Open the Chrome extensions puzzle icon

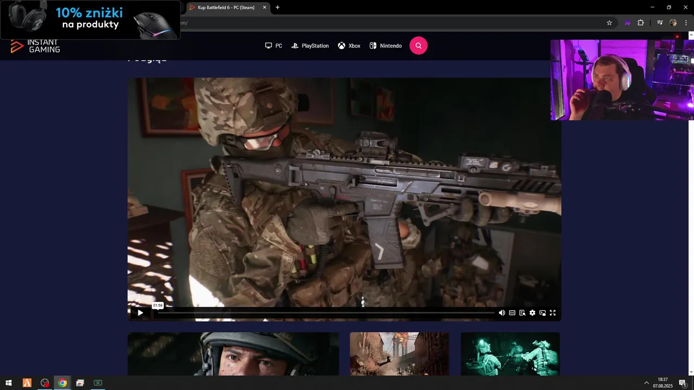tap(640, 23)
